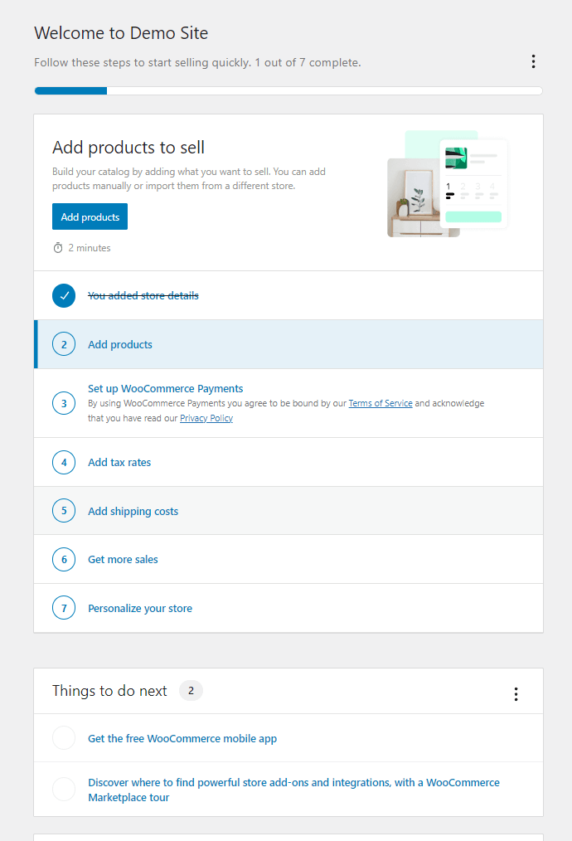572x841 pixels.
Task: Check the mobile app task circle
Action: (x=64, y=738)
